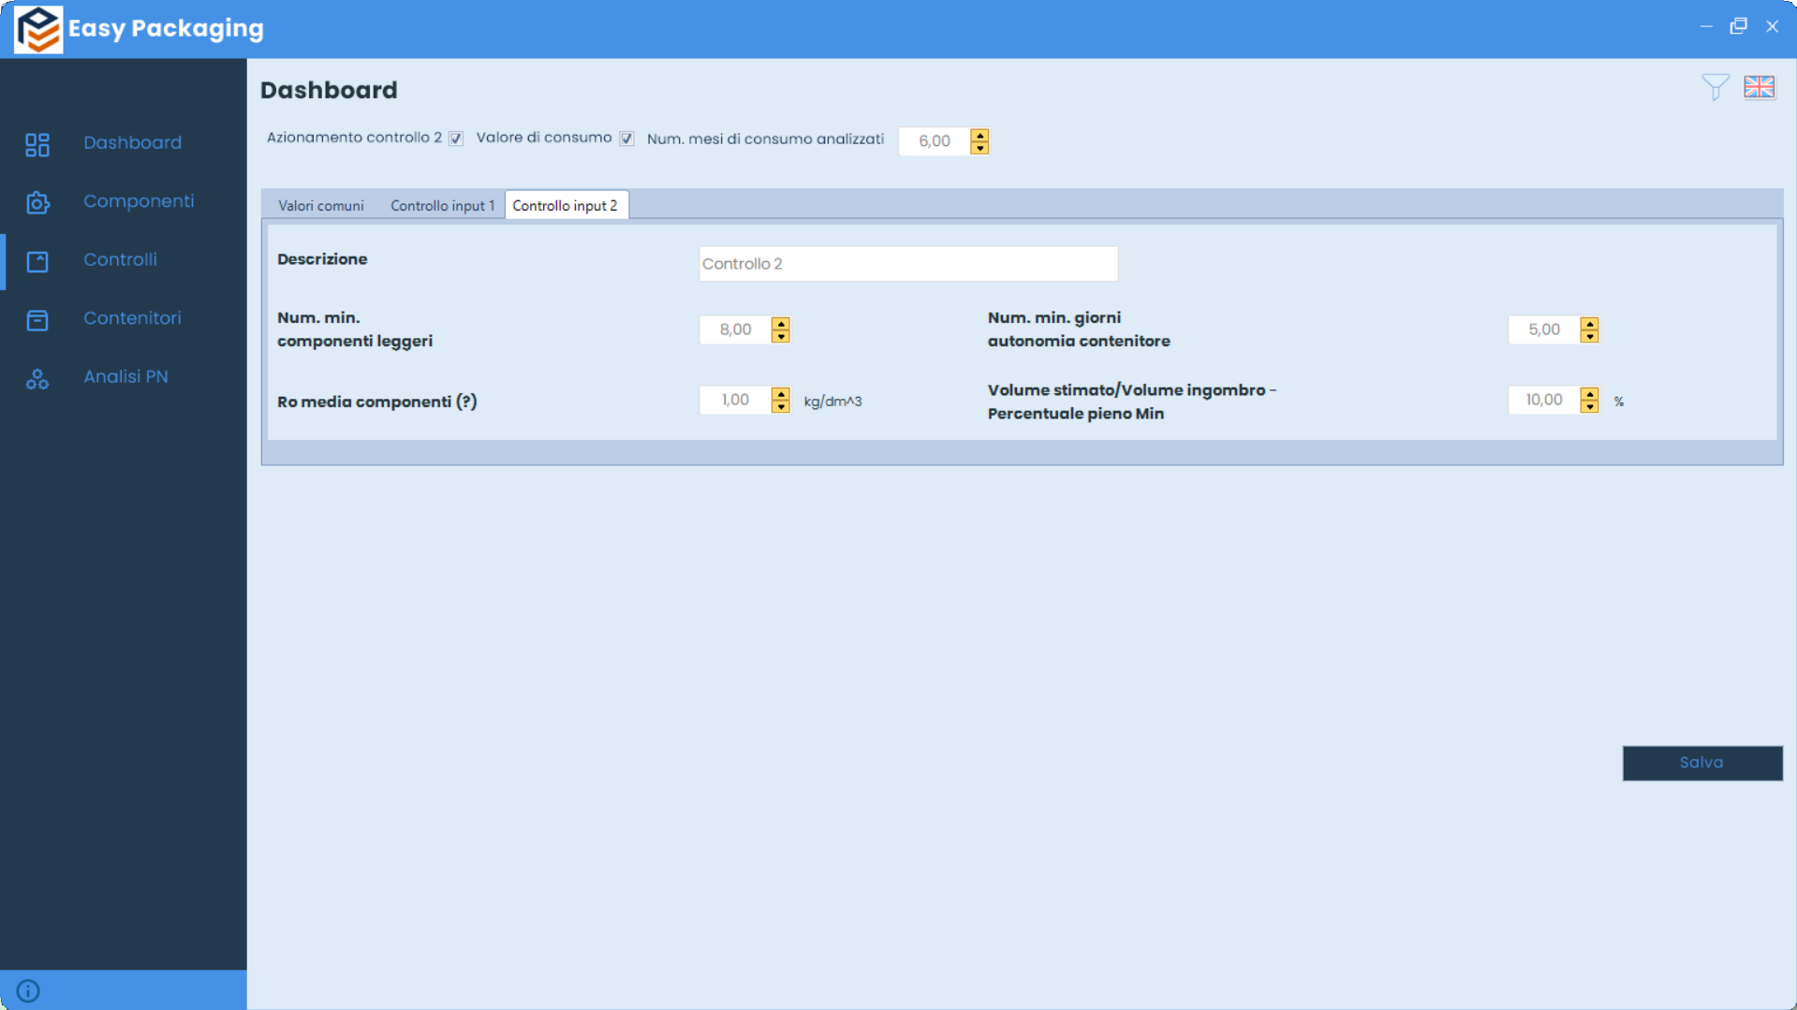The width and height of the screenshot is (1797, 1010).
Task: Decrease Num. min. componenti leggeri value
Action: tap(780, 336)
